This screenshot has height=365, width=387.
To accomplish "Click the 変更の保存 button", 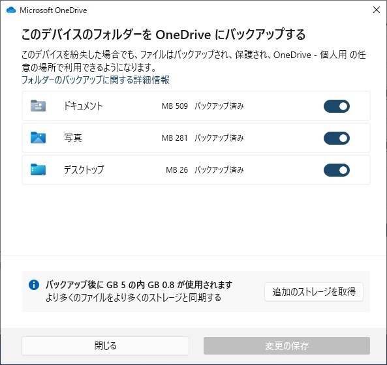I will (x=286, y=346).
